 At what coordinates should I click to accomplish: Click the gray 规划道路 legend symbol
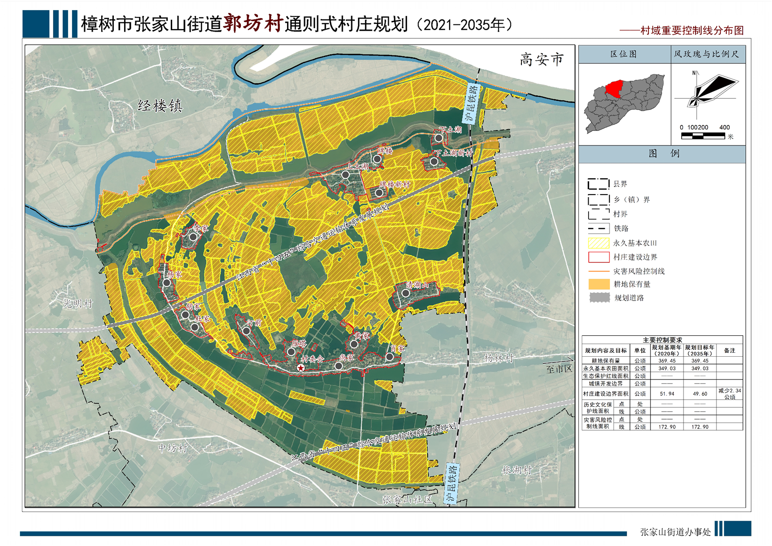click(599, 298)
